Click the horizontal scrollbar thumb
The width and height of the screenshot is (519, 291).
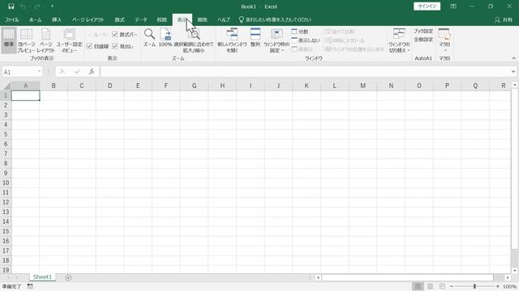[x=407, y=277]
